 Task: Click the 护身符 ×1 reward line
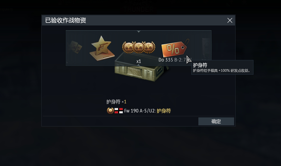pos(116,102)
